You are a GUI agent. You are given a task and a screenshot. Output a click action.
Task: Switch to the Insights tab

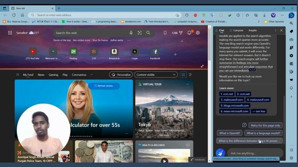point(252,31)
